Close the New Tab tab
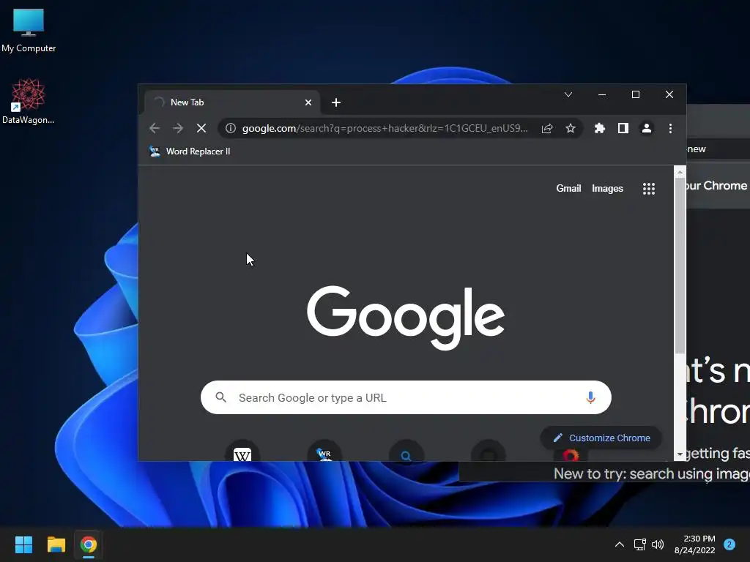 click(x=308, y=102)
